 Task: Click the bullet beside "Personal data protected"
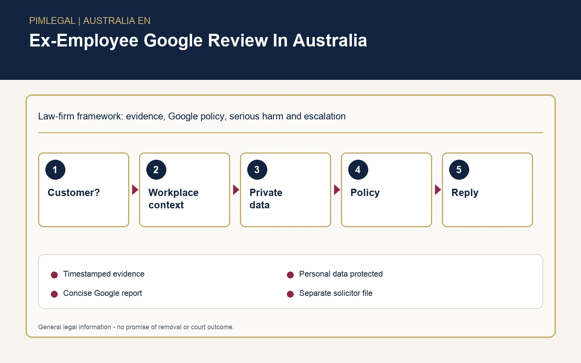click(x=290, y=275)
